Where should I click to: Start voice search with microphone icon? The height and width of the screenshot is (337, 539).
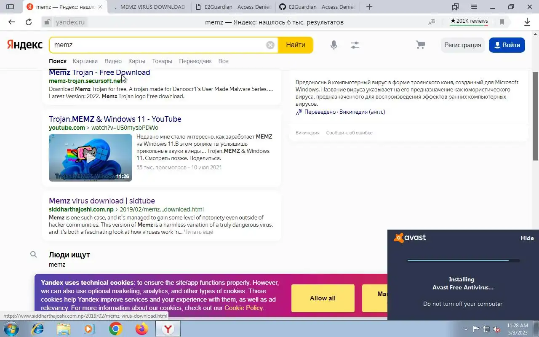coord(334,45)
